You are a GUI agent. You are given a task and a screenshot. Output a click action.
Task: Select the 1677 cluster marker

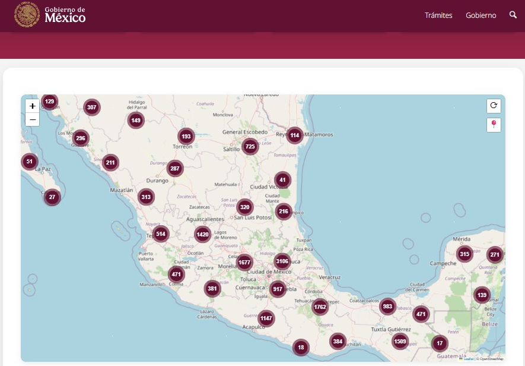point(244,263)
